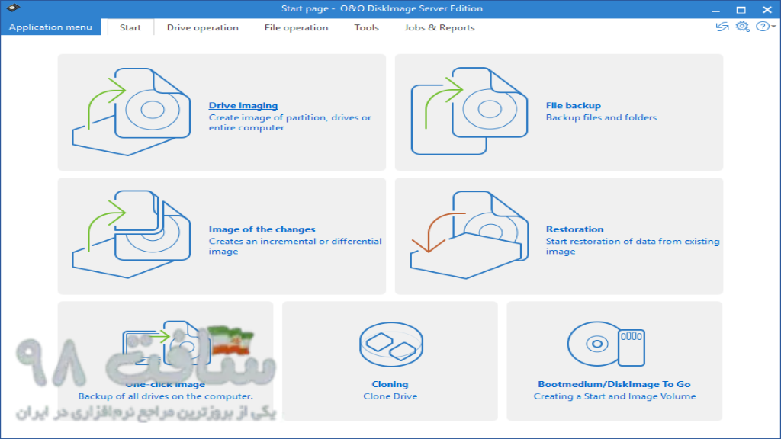Image resolution: width=781 pixels, height=439 pixels.
Task: Close the DiskImage window
Action: [767, 9]
